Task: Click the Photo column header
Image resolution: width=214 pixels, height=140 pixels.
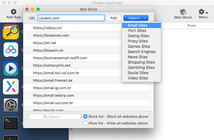Action: click(x=191, y=26)
